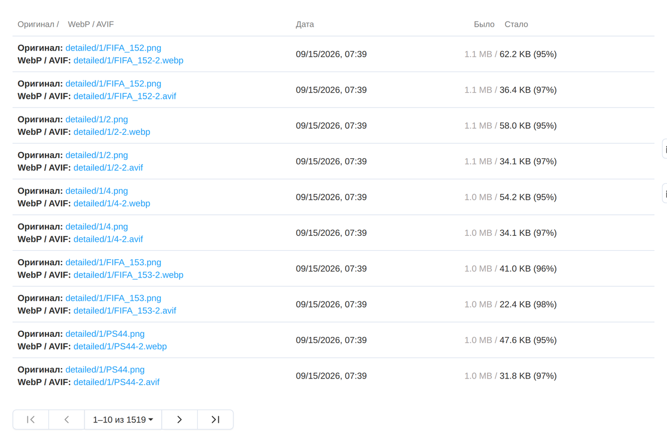This screenshot has width=667, height=444.
Task: Open the detailed/1/FIFA_152-2.avif link
Action: click(x=125, y=96)
